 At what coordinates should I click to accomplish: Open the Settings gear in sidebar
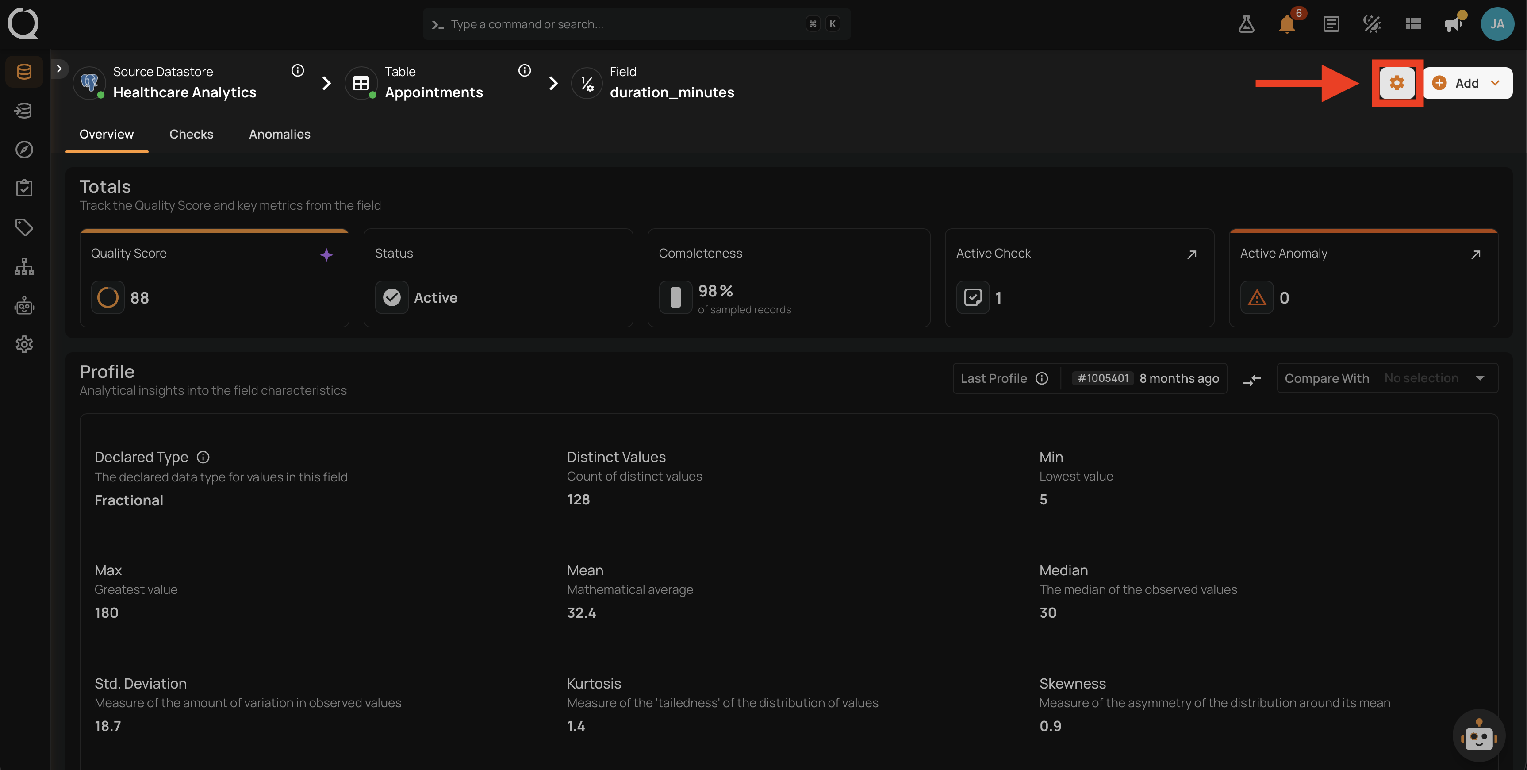[x=24, y=344]
